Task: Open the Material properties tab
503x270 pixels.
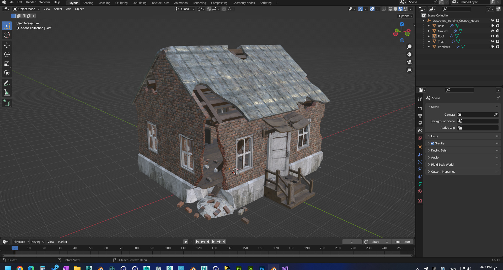Action: point(420,191)
